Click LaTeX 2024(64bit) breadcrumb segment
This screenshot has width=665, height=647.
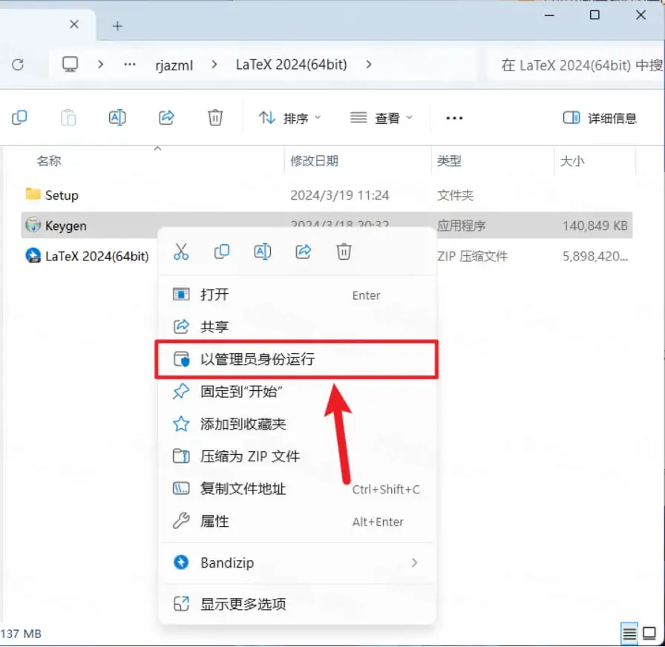click(x=292, y=65)
